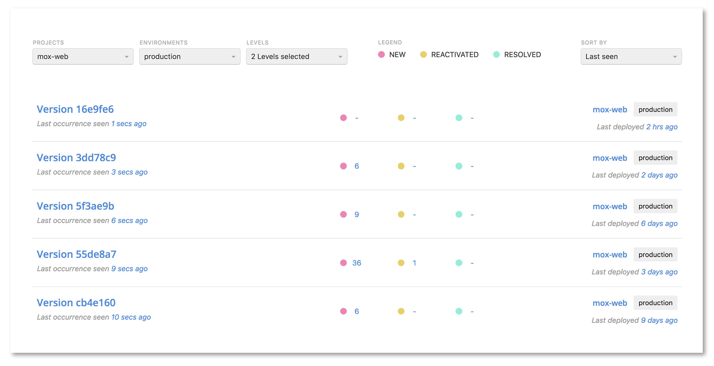Click the yellow REACTIVATED dot for Version 55de8a7
The width and height of the screenshot is (714, 366).
click(401, 263)
